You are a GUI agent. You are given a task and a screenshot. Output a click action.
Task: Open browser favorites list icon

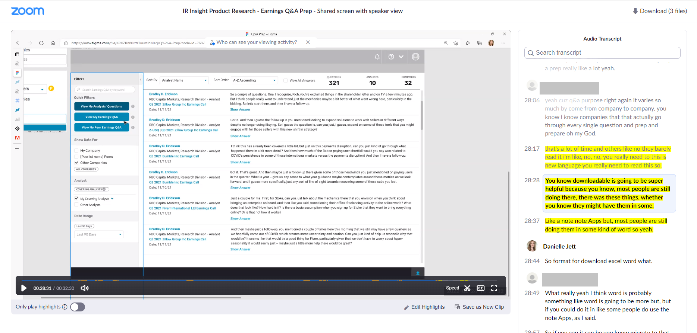pyautogui.click(x=468, y=43)
